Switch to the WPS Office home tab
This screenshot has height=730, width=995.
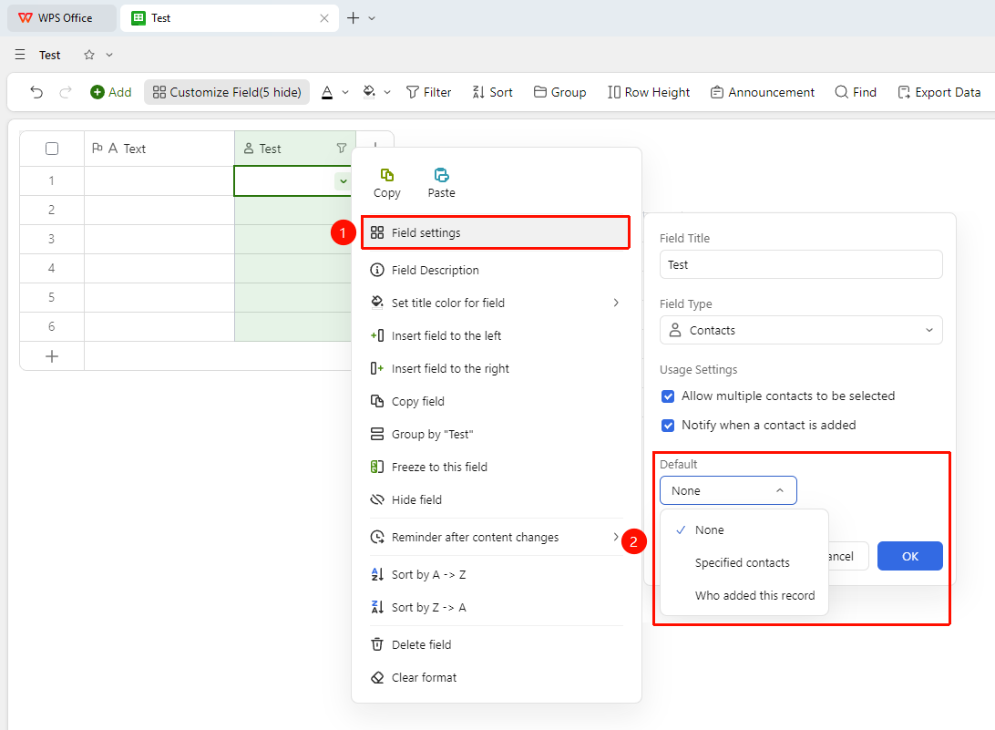pos(62,18)
